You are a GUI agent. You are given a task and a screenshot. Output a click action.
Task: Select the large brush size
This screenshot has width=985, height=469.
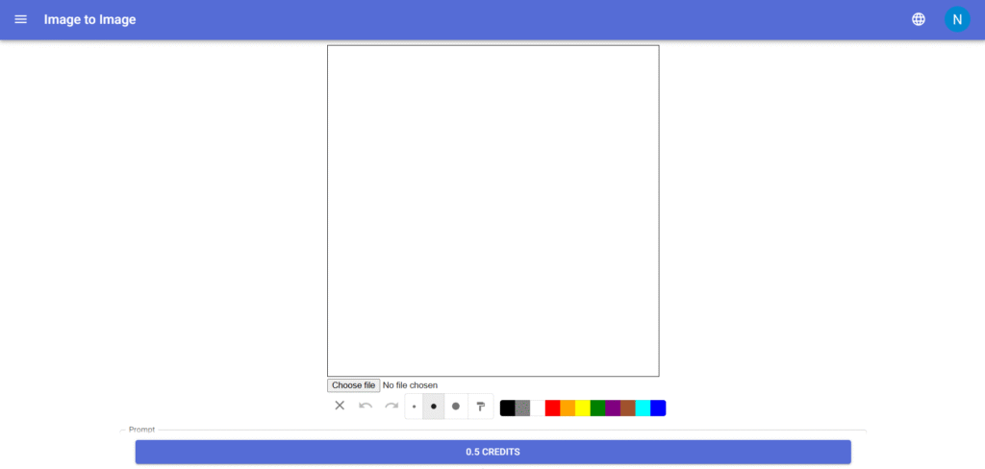[456, 407]
